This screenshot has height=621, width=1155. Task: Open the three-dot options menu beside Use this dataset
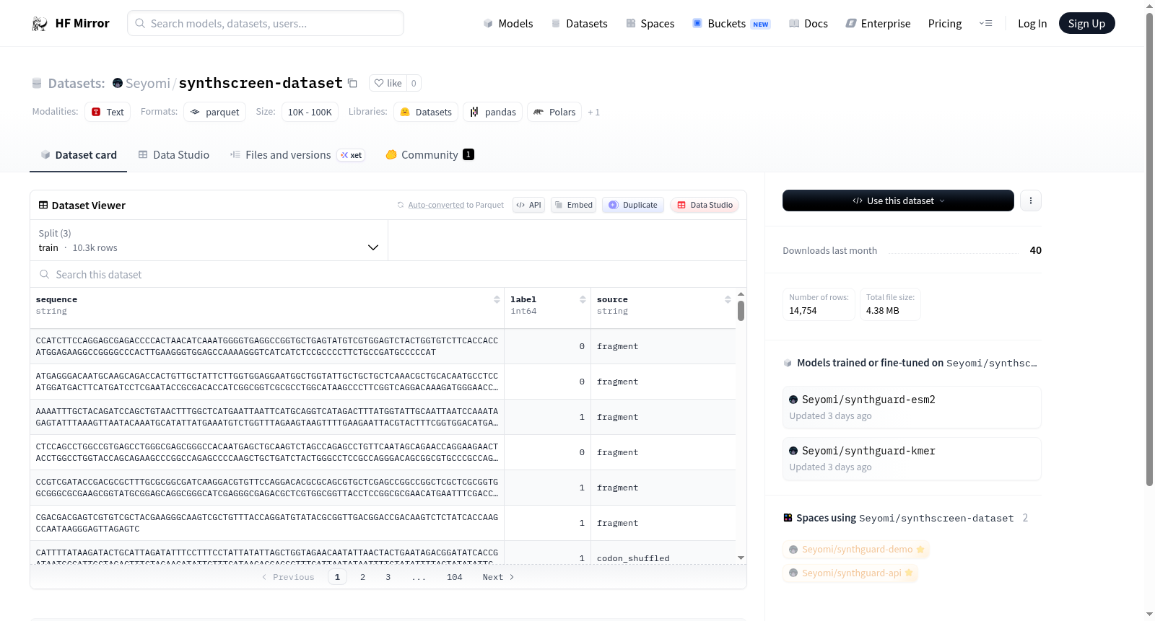tap(1031, 201)
